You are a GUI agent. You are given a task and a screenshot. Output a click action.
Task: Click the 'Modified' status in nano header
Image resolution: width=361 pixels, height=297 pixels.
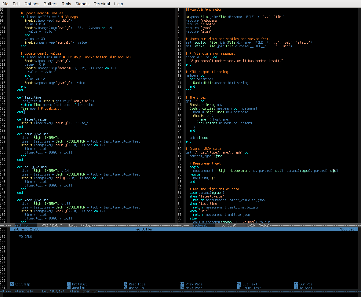(x=347, y=229)
